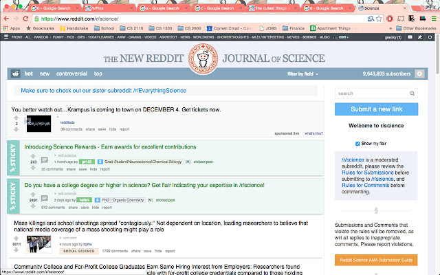Click the search magnifier icon in sidebar
The width and height of the screenshot is (440, 275).
(412, 93)
